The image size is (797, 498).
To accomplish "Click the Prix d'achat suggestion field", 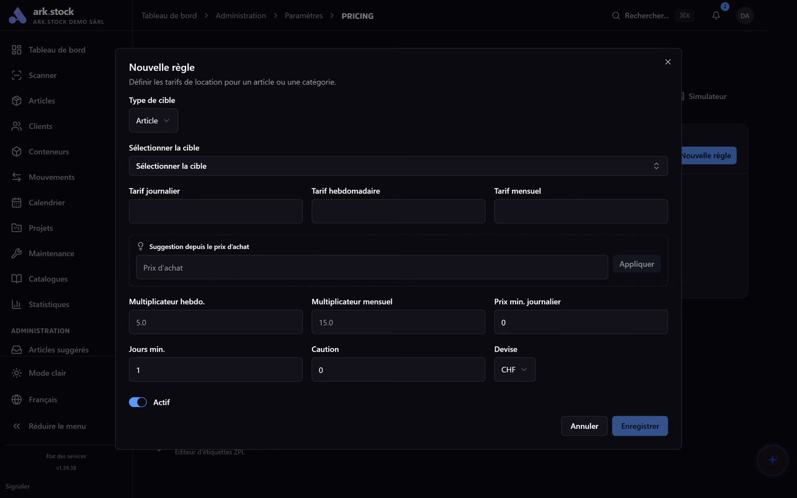I will [x=372, y=268].
